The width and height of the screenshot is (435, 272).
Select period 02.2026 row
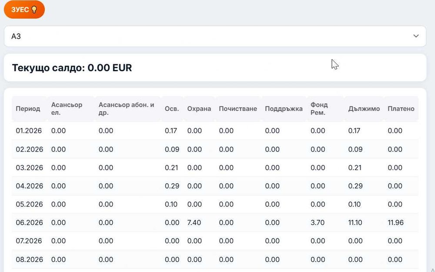tap(215, 149)
